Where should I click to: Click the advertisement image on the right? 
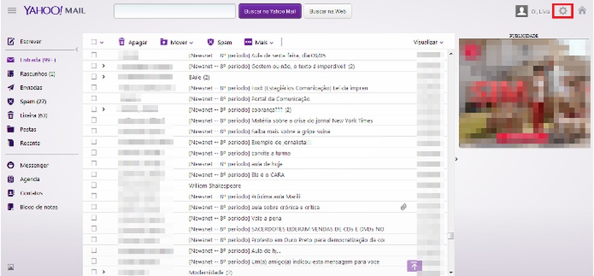pos(525,93)
